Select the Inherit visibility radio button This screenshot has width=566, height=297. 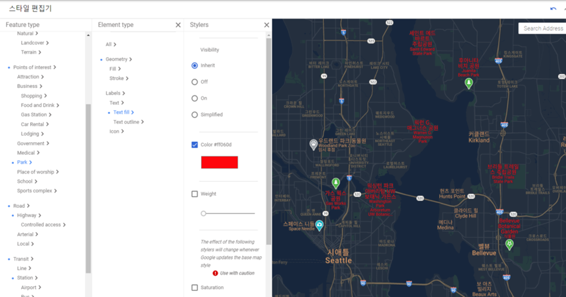click(194, 66)
